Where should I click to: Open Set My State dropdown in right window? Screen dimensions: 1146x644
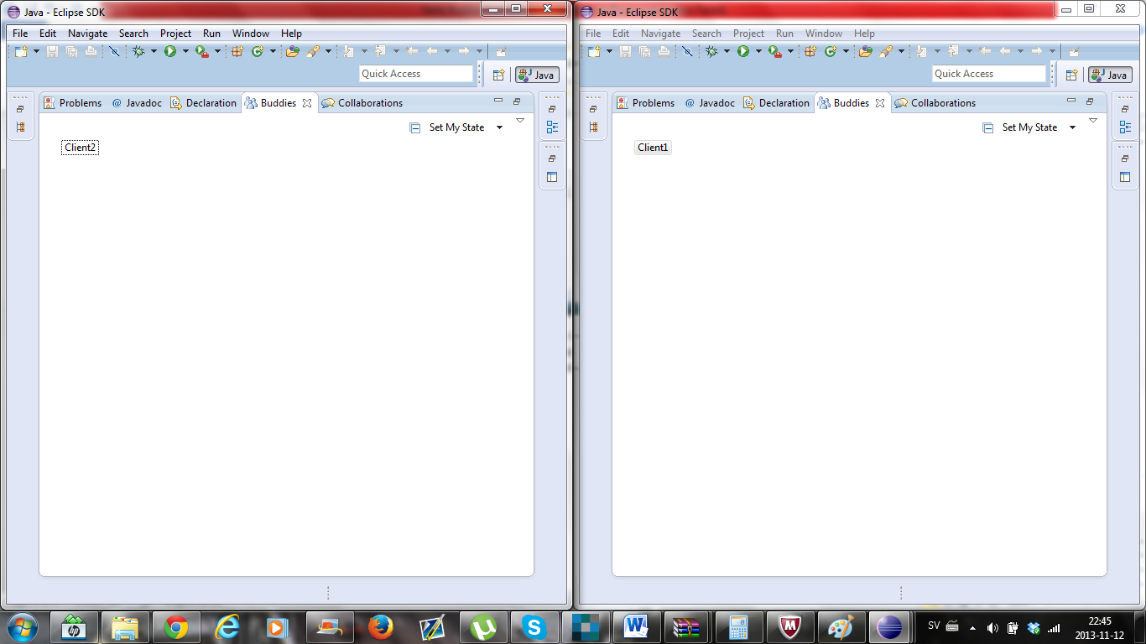[x=1072, y=127]
